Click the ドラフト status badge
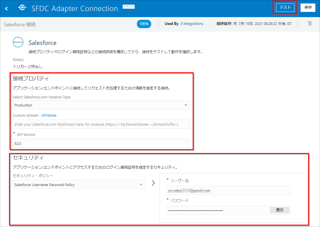This screenshot has height=227, width=320. [128, 6]
